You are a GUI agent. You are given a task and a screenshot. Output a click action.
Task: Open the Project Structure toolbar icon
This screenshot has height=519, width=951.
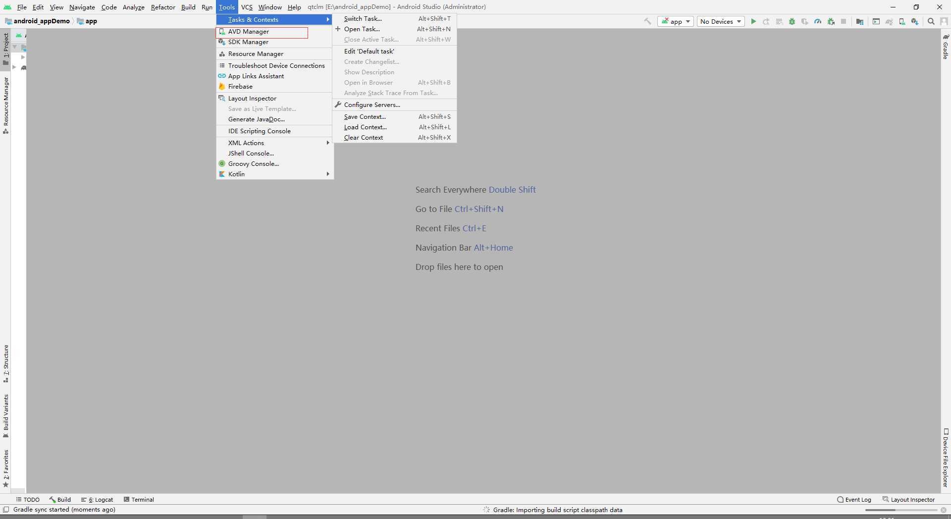click(860, 21)
